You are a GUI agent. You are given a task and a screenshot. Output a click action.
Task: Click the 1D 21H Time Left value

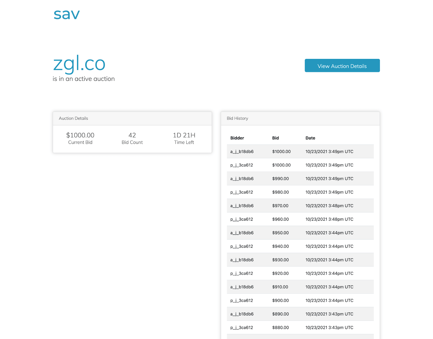click(x=184, y=135)
